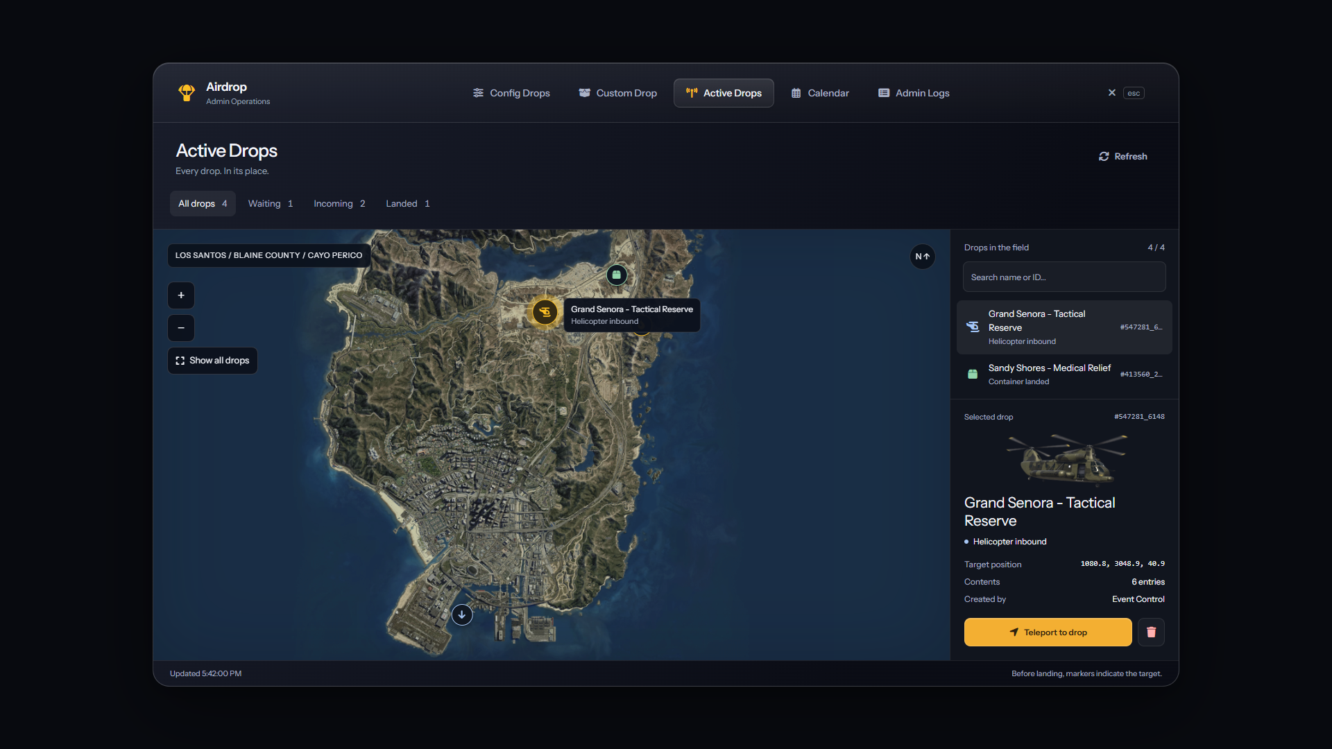This screenshot has height=749, width=1332.
Task: Click the north compass indicator
Action: [922, 257]
